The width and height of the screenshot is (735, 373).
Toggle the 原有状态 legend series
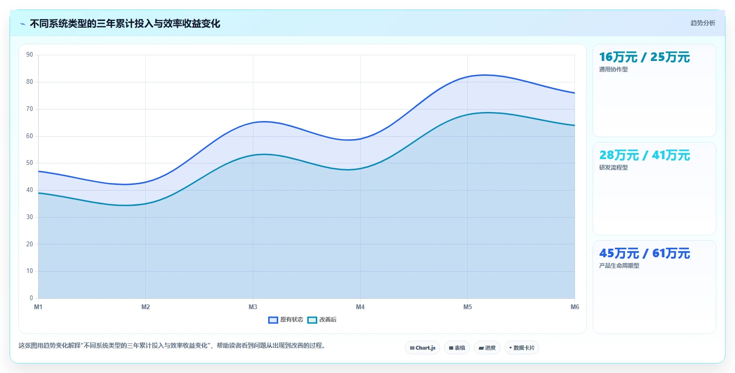point(286,320)
